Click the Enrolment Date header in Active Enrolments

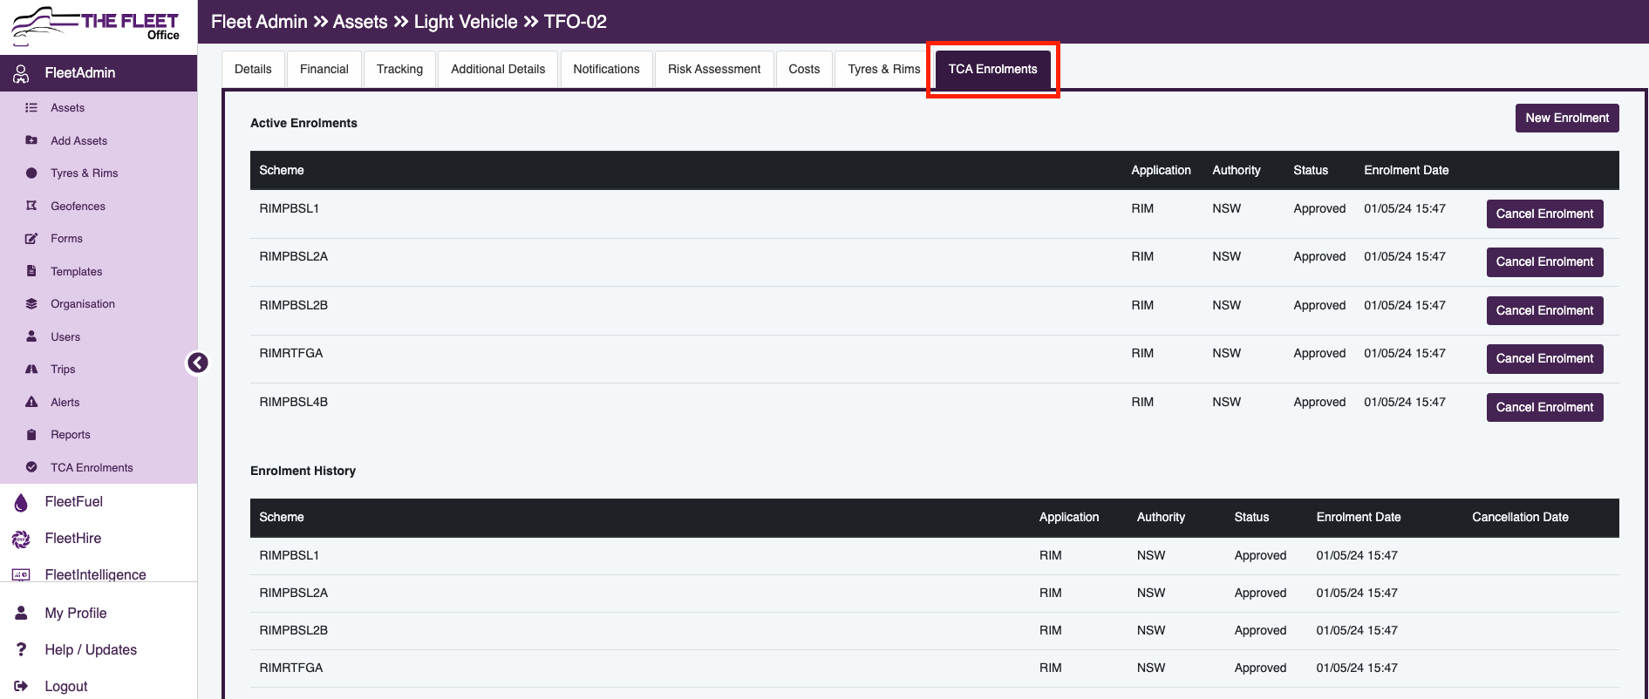1406,171
